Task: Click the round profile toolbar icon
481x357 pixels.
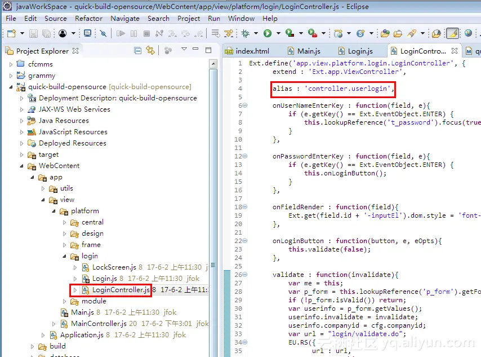Action: click(63, 33)
